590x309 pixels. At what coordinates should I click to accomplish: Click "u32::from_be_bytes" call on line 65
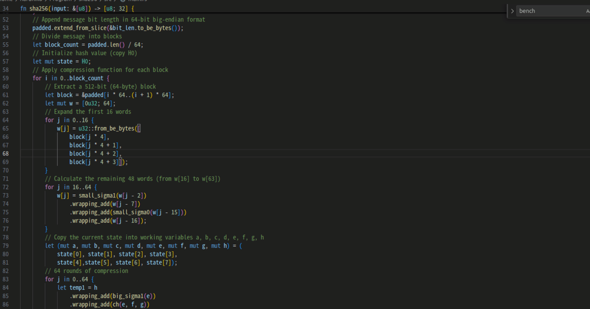(x=106, y=128)
